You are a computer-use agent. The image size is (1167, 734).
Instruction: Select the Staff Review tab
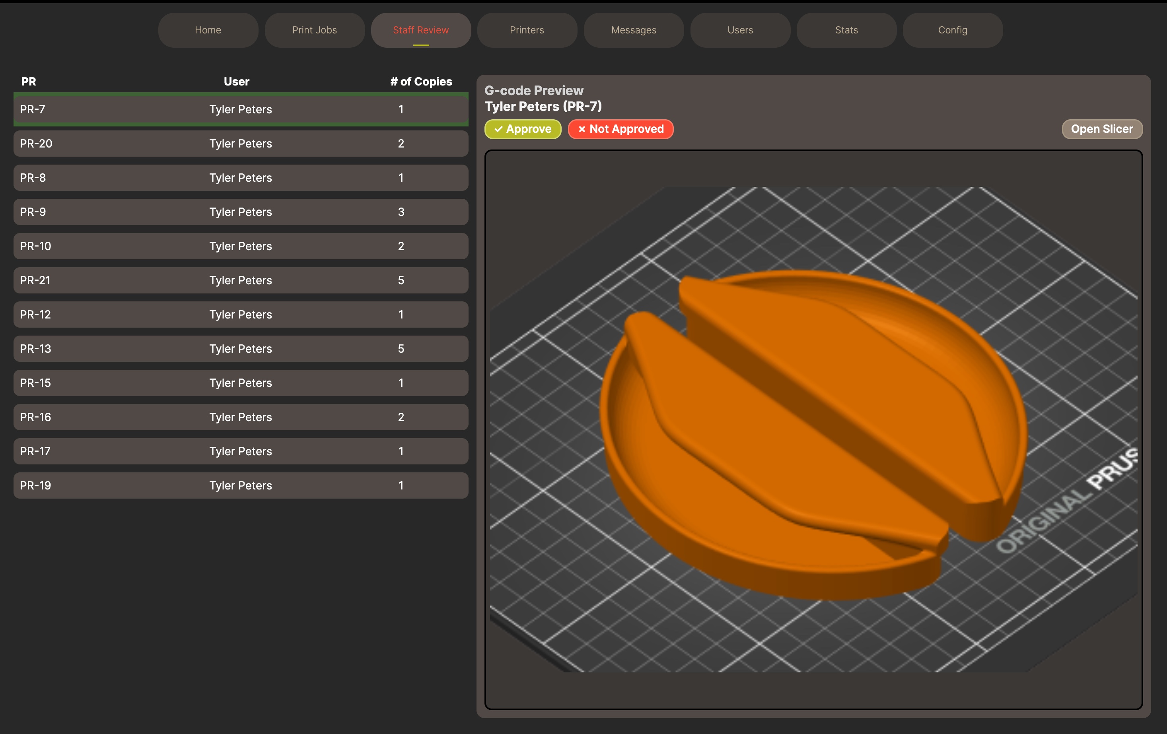tap(421, 29)
